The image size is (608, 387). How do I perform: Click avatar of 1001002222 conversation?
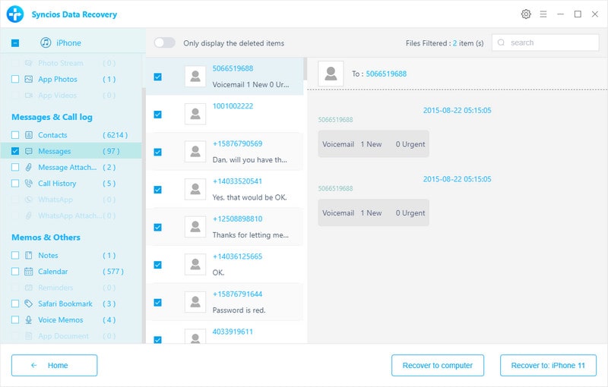pos(195,114)
